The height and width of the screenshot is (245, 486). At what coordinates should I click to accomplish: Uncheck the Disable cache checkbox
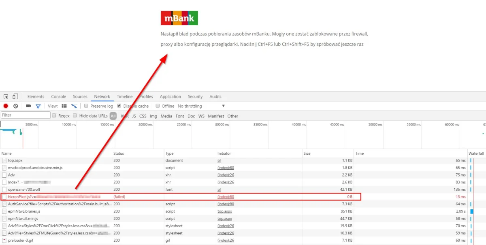click(119, 106)
